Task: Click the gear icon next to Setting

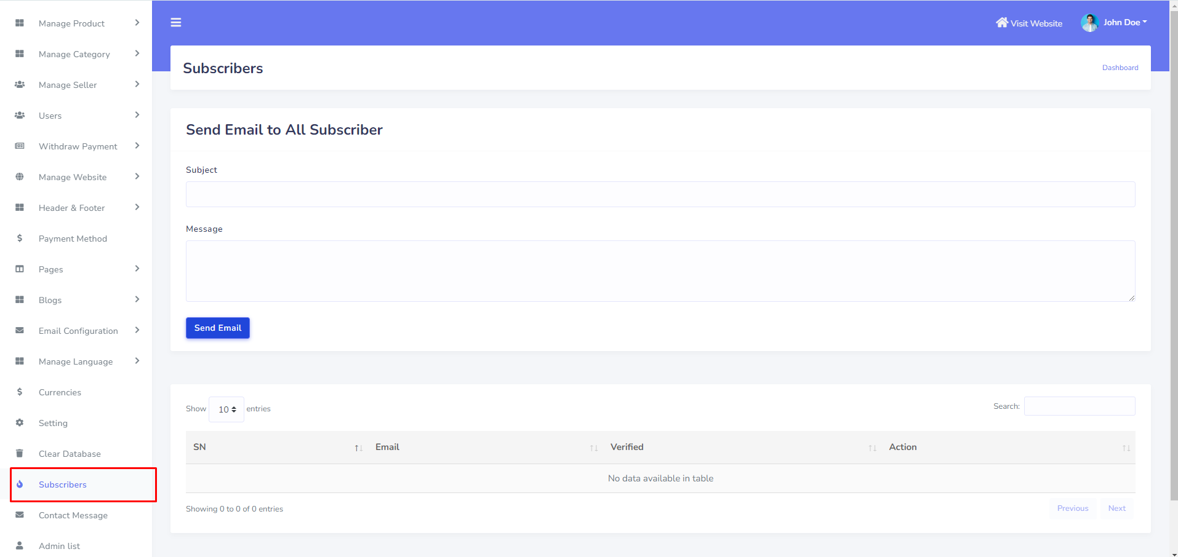Action: (x=20, y=423)
